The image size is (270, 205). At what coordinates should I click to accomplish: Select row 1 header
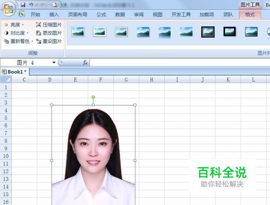[x=6, y=87]
